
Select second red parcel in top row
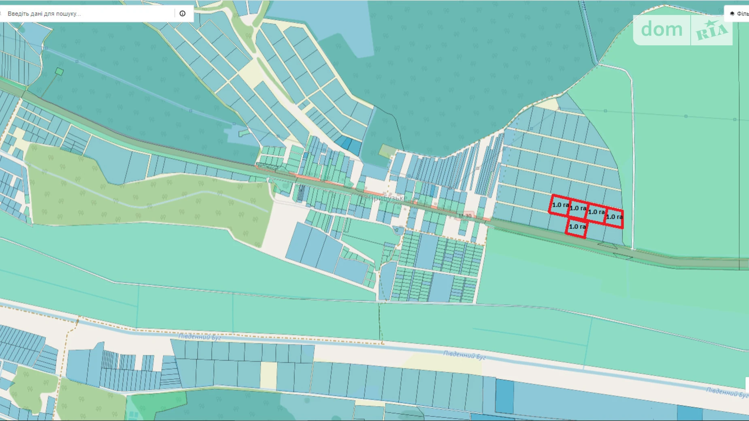pyautogui.click(x=577, y=208)
